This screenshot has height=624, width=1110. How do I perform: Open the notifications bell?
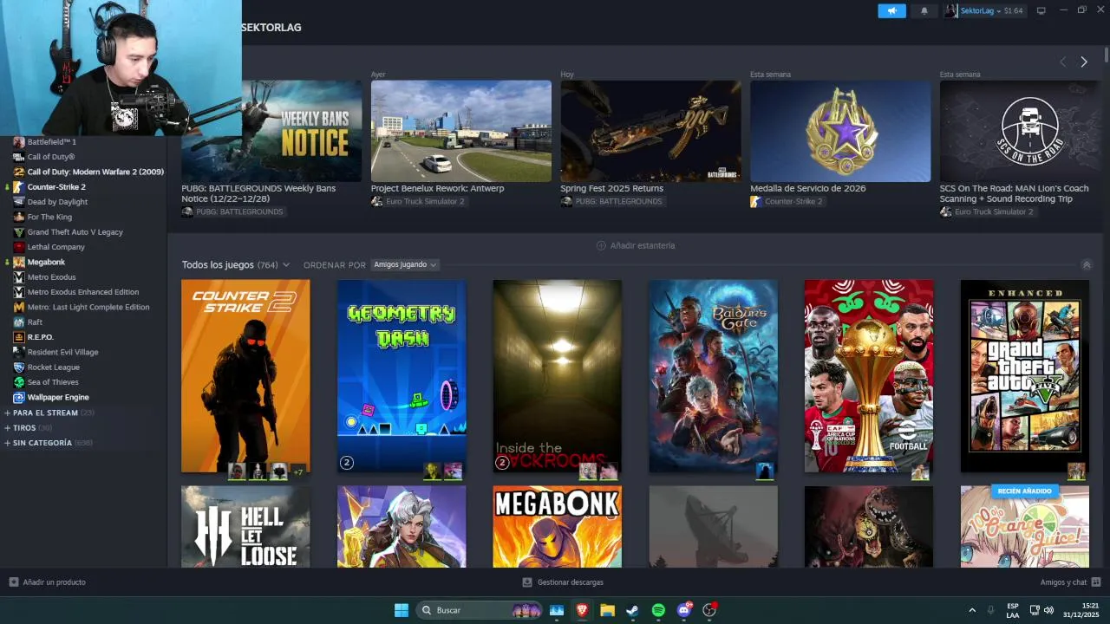tap(924, 10)
